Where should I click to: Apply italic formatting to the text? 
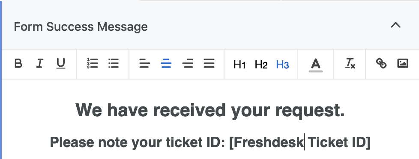[39, 64]
